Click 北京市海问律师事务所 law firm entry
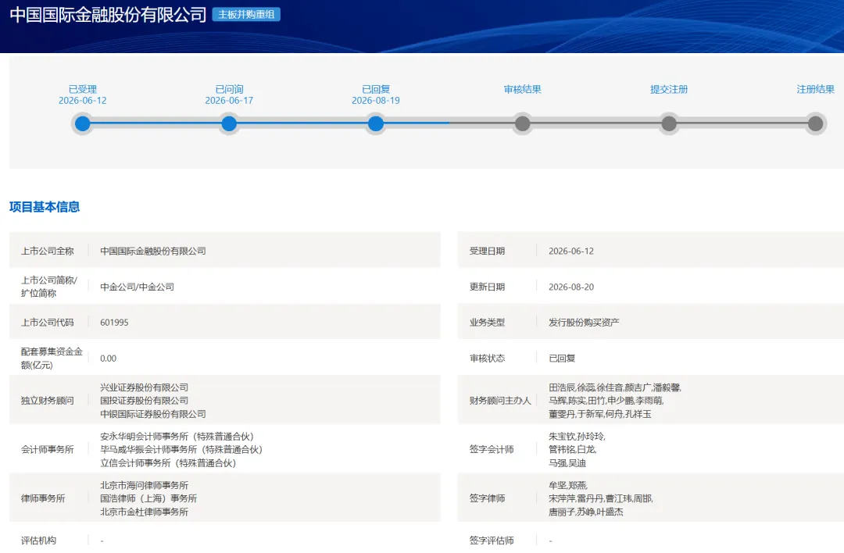 [145, 485]
